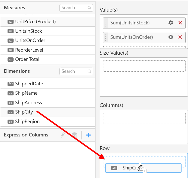The height and width of the screenshot is (178, 188).
Task: Click the delete expression trash icon
Action: coord(74,135)
